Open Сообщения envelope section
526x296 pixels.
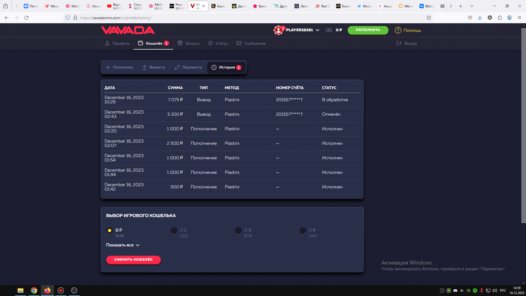tap(239, 43)
